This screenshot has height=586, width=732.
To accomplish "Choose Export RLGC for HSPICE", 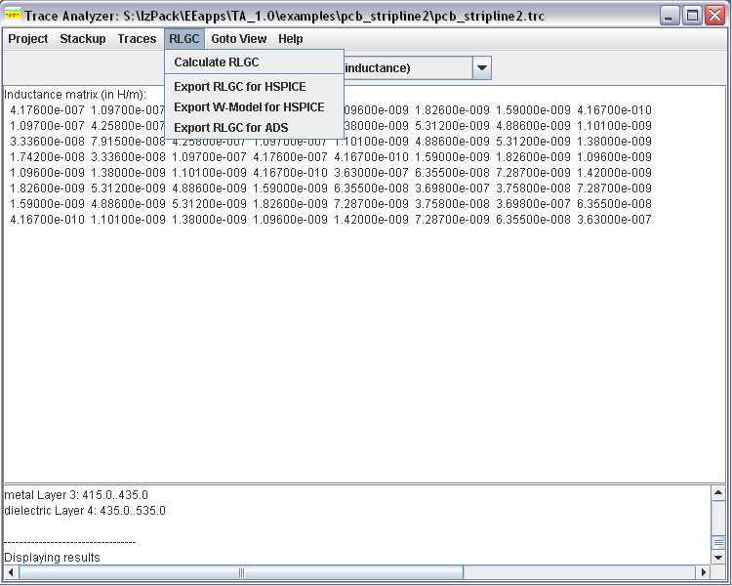I will click(239, 87).
